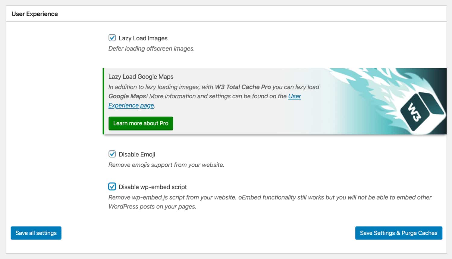Click Save Settings & Purge Caches
The height and width of the screenshot is (259, 452).
(x=398, y=233)
